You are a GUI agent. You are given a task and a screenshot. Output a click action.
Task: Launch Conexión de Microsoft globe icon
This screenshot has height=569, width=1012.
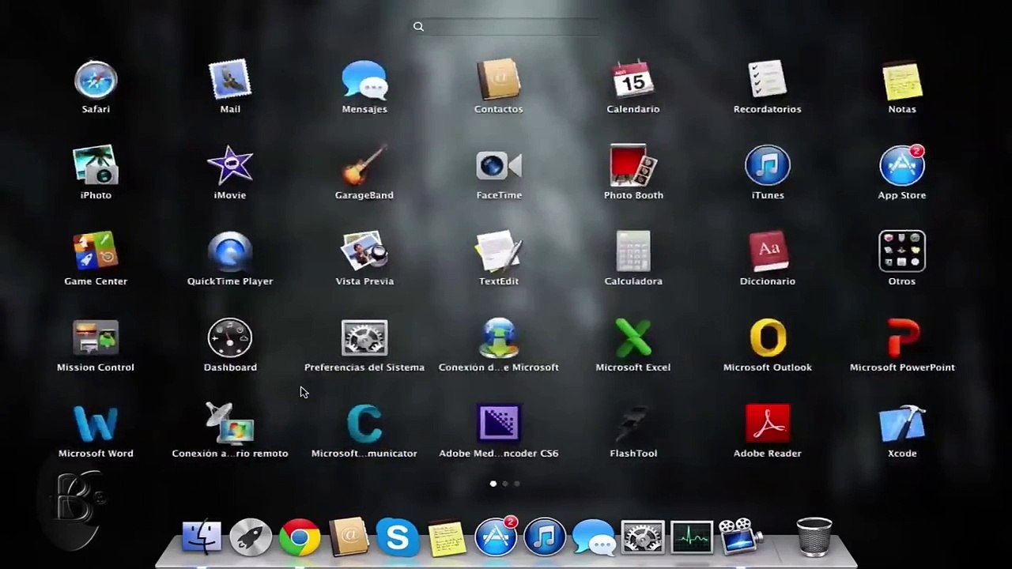pos(499,339)
